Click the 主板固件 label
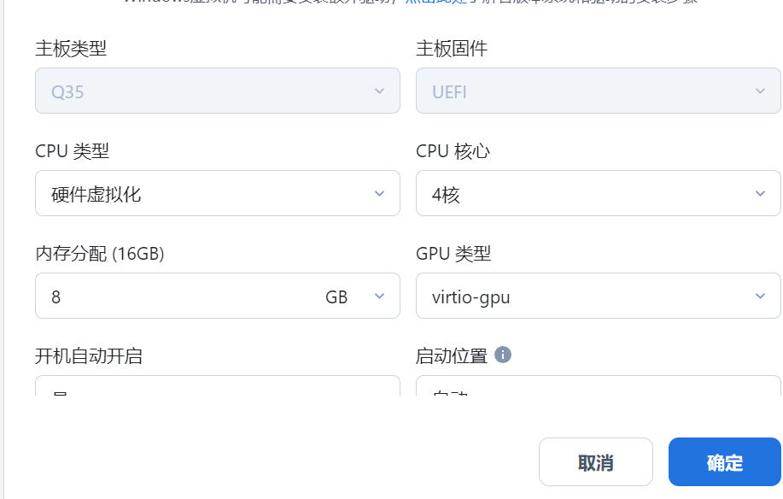Screen dimensions: 783x499 click(452, 49)
